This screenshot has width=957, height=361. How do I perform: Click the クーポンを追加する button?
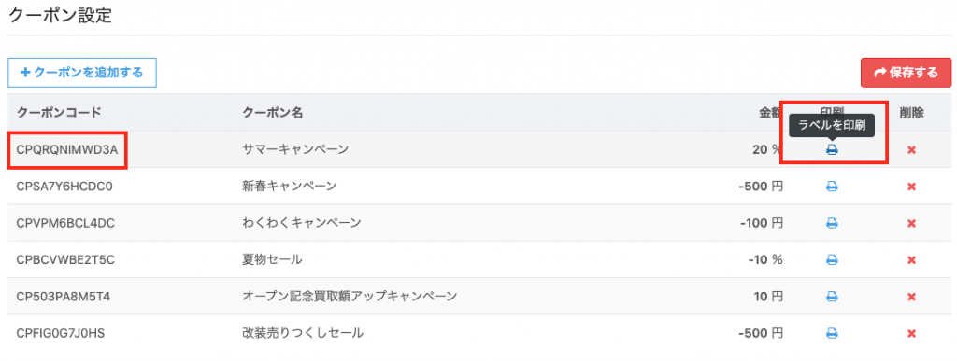[82, 73]
